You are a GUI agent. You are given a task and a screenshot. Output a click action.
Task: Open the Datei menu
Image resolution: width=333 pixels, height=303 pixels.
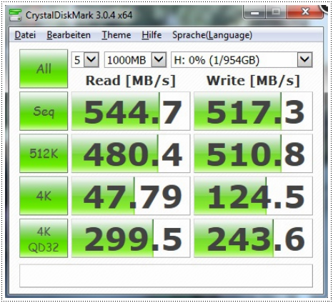[x=25, y=35]
